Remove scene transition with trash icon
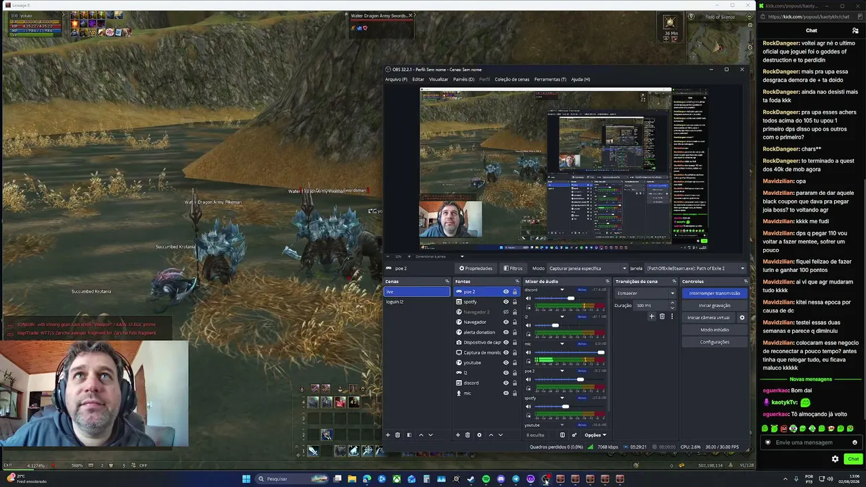 pyautogui.click(x=662, y=316)
